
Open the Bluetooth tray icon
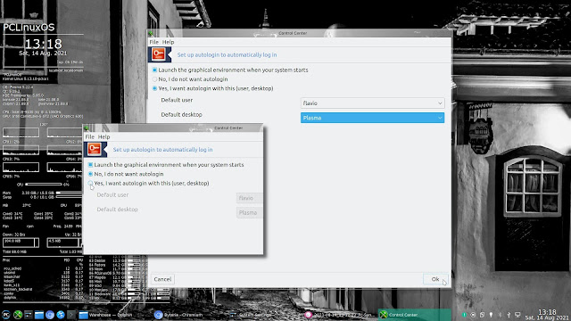tap(500, 315)
